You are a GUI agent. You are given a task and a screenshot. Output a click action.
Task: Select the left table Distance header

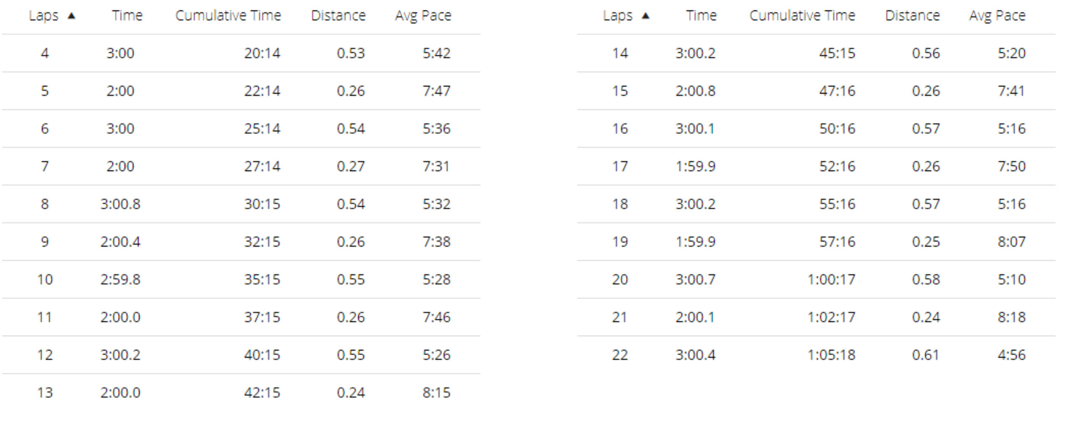[x=338, y=16]
